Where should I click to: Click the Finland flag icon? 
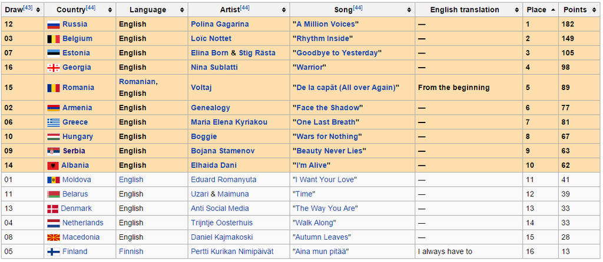(x=52, y=251)
